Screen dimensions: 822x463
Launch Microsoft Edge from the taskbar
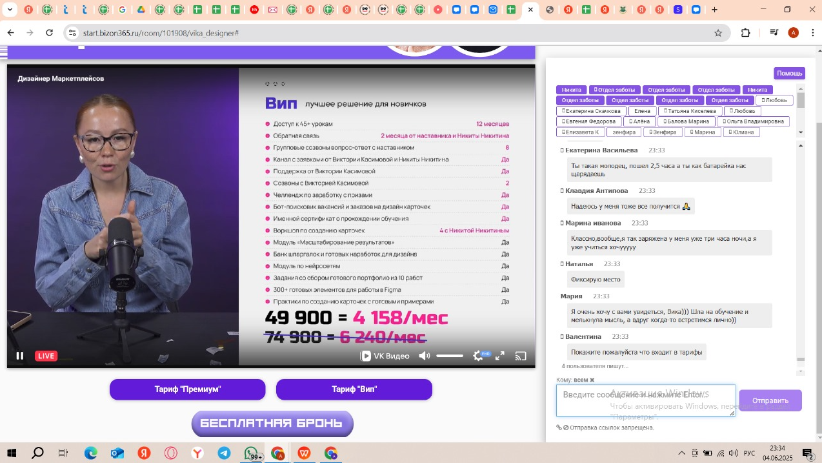tap(90, 453)
